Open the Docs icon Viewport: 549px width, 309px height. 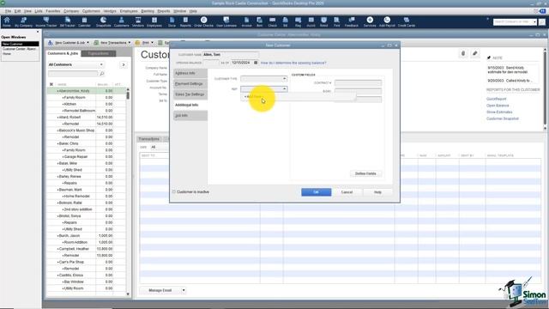tap(172, 21)
